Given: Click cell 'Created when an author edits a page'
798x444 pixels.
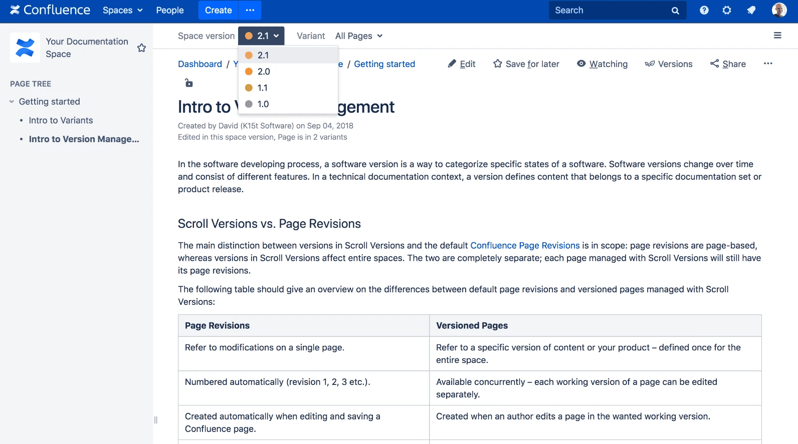Looking at the screenshot, I should point(595,422).
